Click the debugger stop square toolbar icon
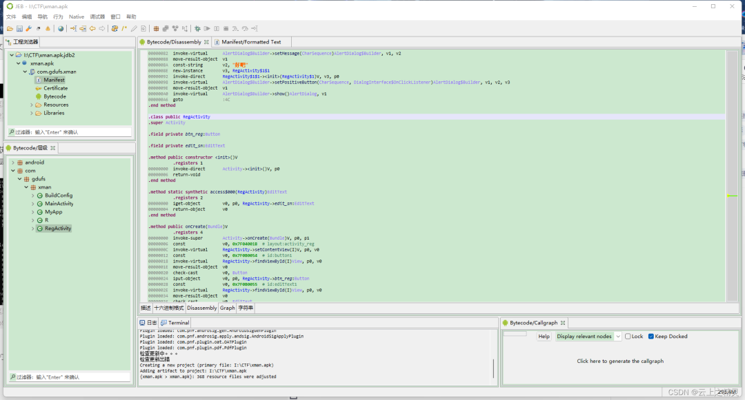The width and height of the screenshot is (745, 400). point(226,28)
